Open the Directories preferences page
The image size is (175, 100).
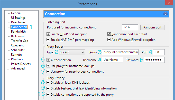18,22
